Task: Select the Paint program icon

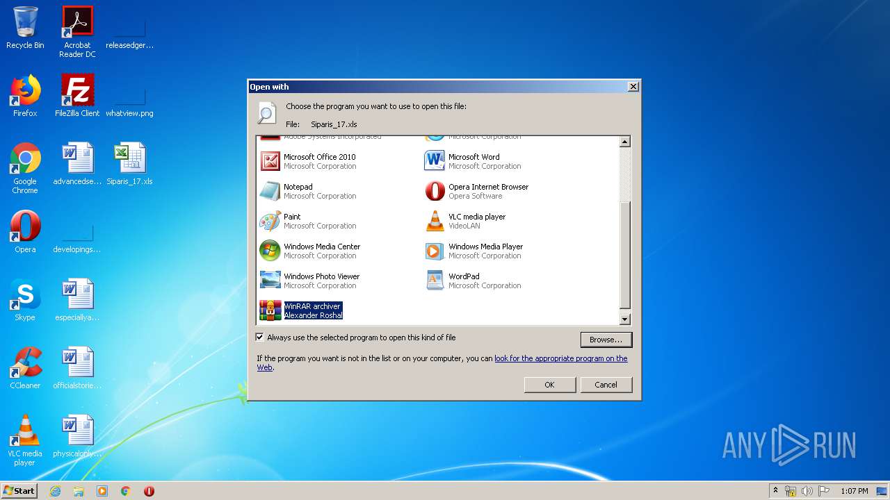Action: coord(270,221)
